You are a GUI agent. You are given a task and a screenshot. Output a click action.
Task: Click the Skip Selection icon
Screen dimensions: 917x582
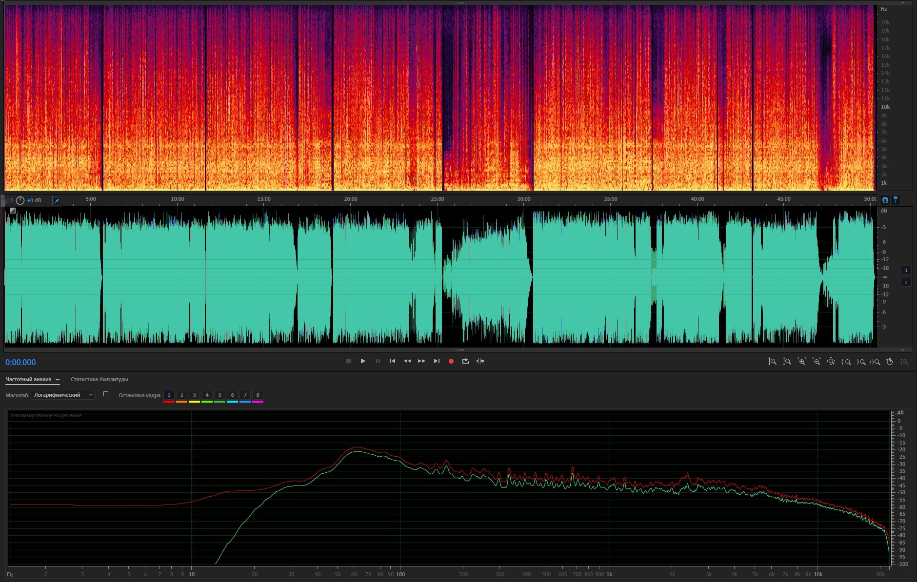point(480,361)
